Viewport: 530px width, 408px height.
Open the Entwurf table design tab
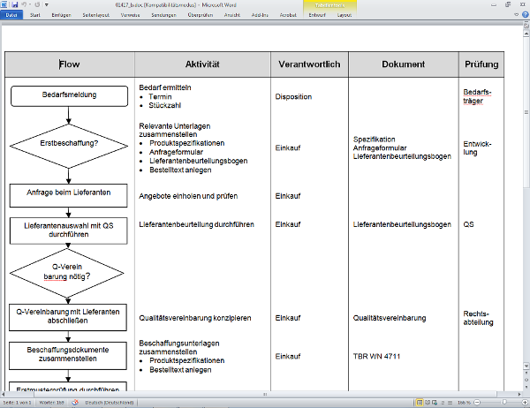coord(317,16)
